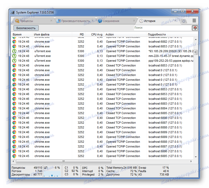Click Chrome icon of Opened localhost:6888 row
The image size is (209, 188).
(14, 142)
